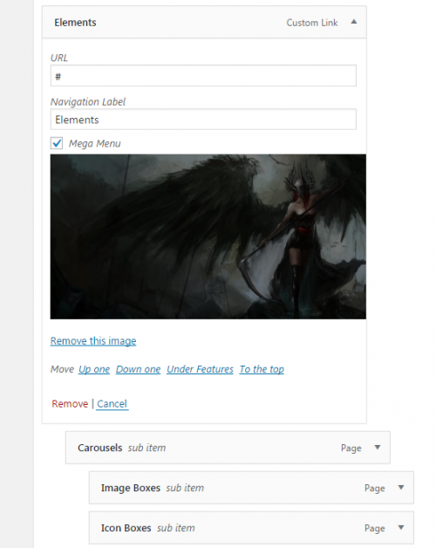This screenshot has width=436, height=548.
Task: Click the dark angel mega menu image
Action: 208,236
